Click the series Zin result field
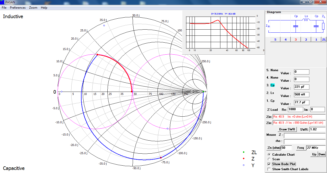327x173 pixels. [x=299, y=117]
